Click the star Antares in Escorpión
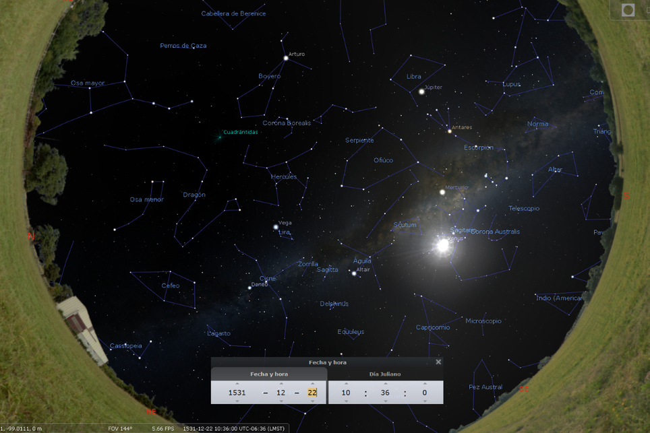Image resolution: width=650 pixels, height=433 pixels. pyautogui.click(x=450, y=131)
